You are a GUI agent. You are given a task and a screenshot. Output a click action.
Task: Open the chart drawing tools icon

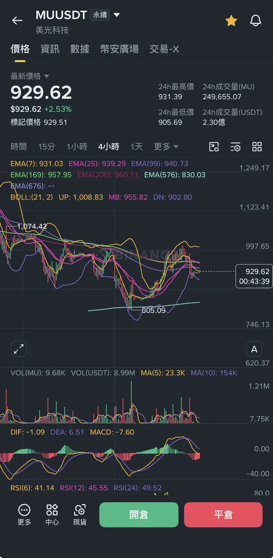point(214,147)
